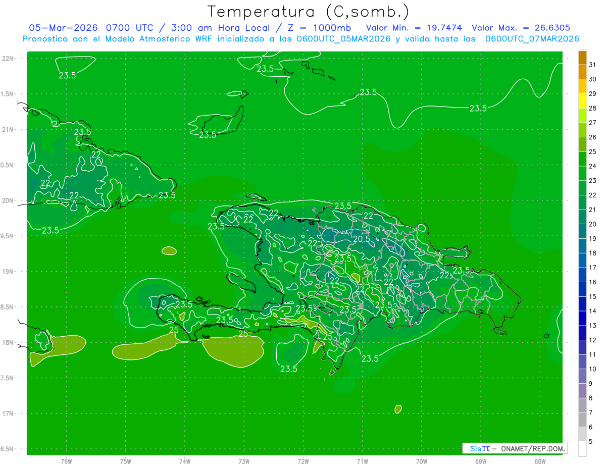Click the longitude axis label "69W"

(481, 461)
